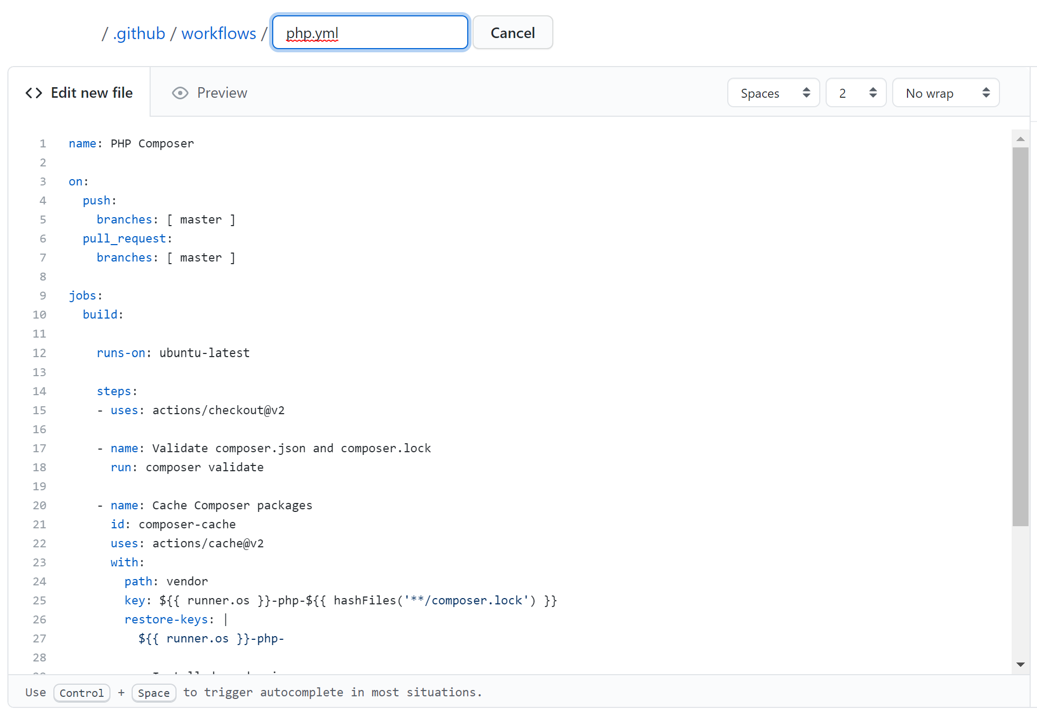Click the eye icon beside Preview
Image resolution: width=1037 pixels, height=709 pixels.
pos(180,93)
